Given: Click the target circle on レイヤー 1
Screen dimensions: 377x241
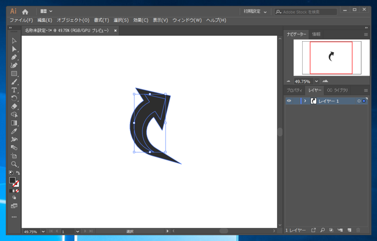Looking at the screenshot, I should pyautogui.click(x=359, y=101).
